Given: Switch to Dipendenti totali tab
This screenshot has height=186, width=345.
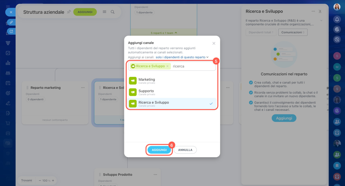Looking at the screenshot, I should tap(261, 32).
